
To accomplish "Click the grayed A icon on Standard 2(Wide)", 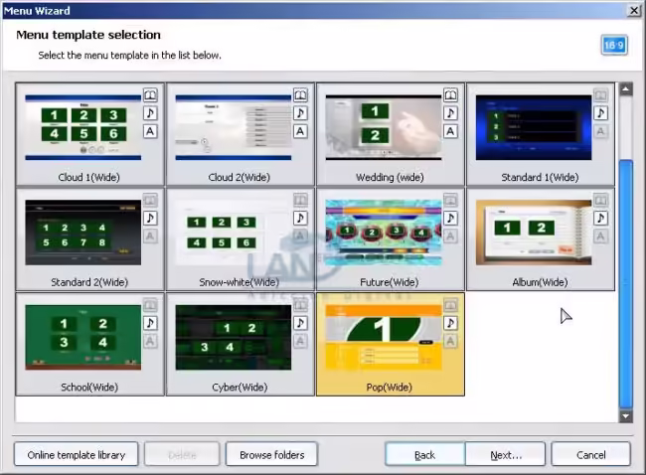I will tap(150, 237).
